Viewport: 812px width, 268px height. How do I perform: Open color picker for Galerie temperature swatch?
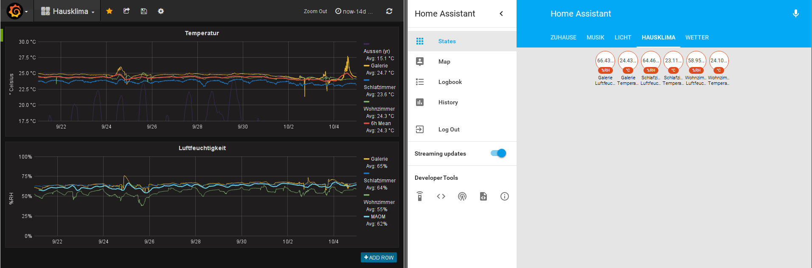(x=366, y=66)
